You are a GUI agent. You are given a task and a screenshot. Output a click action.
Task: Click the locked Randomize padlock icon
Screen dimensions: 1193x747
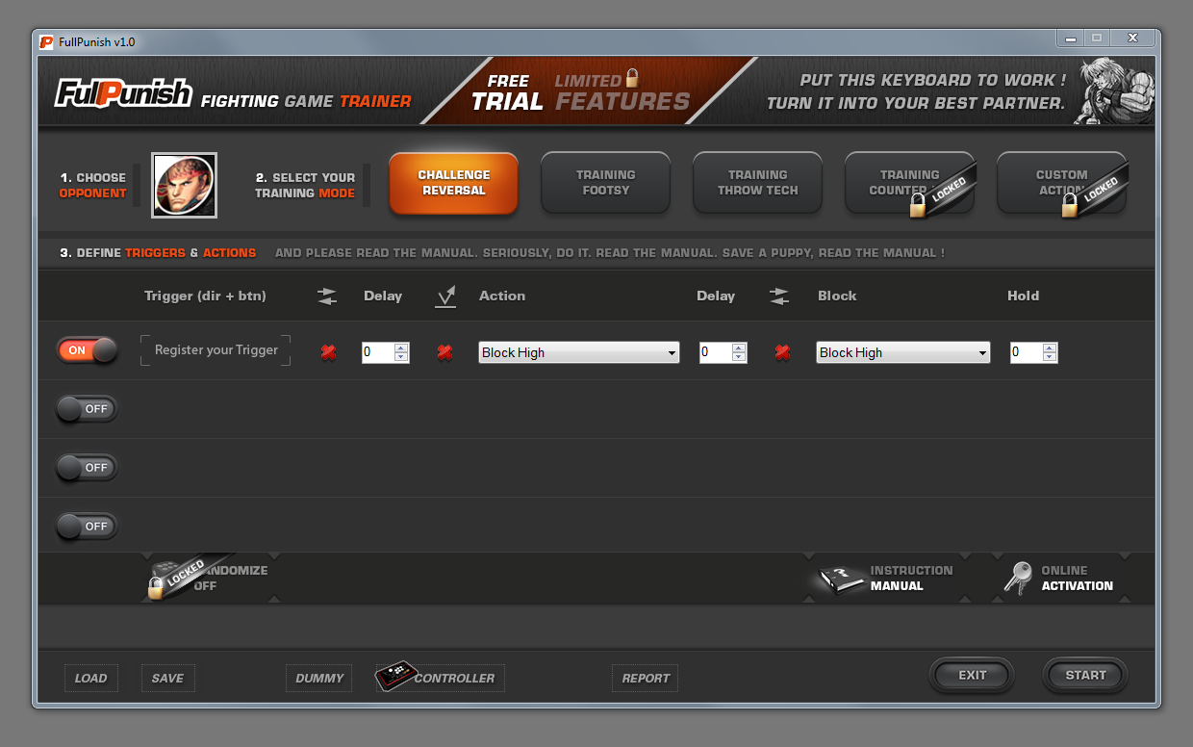pyautogui.click(x=156, y=587)
